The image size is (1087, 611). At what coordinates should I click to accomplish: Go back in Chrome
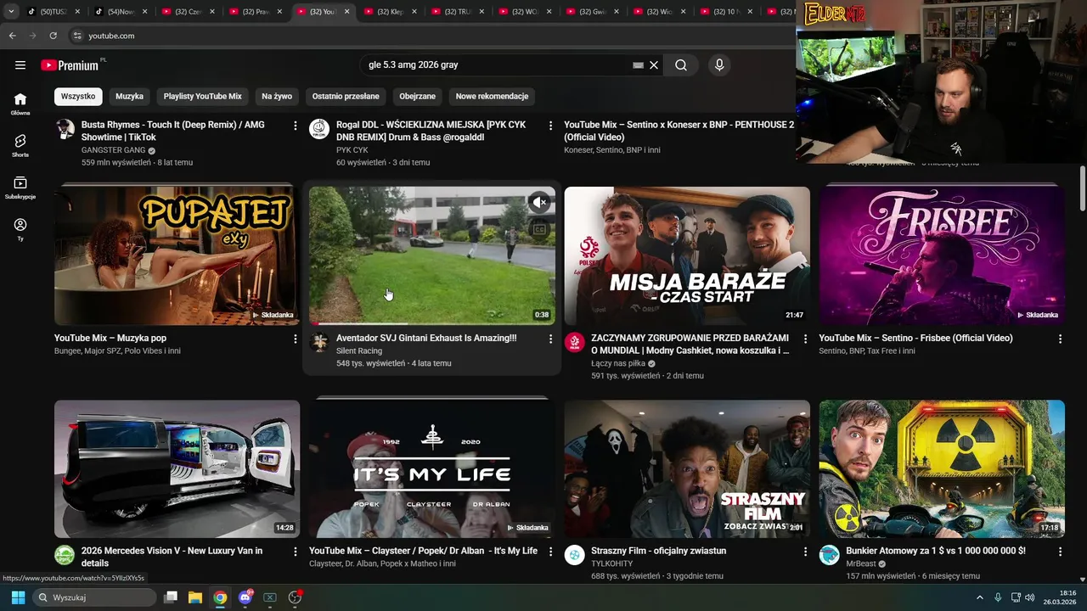tap(12, 36)
